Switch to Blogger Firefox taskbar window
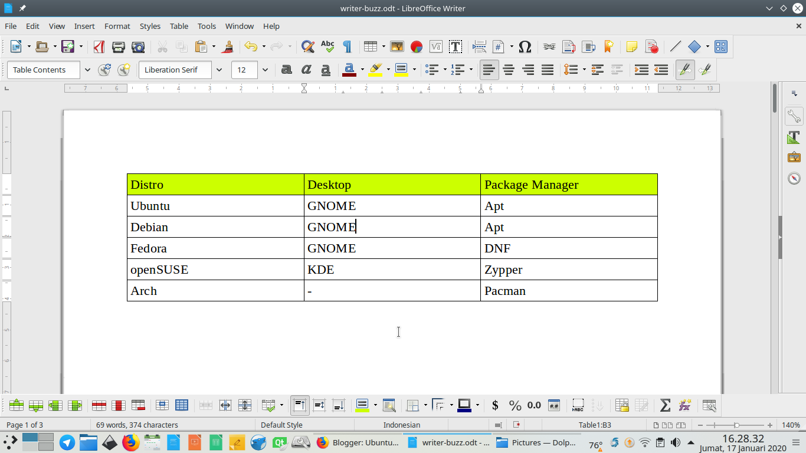Screen dimensions: 806x453 pos(358,442)
